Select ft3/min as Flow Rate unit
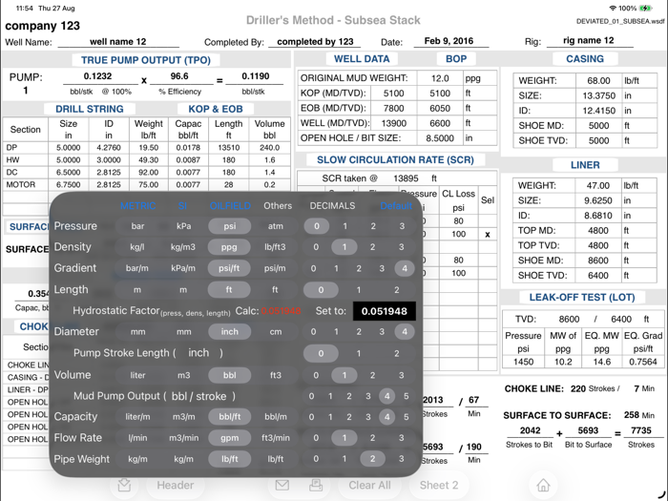668x501 pixels. pyautogui.click(x=276, y=438)
